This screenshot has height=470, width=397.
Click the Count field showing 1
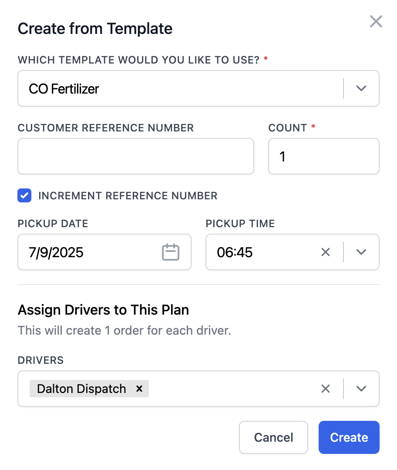coord(323,156)
